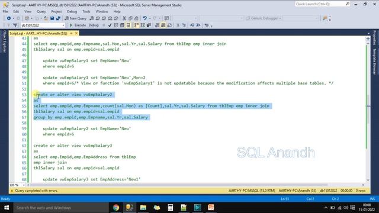The width and height of the screenshot is (379, 213).
Task: Open File Explorer from the taskbar
Action: (x=143, y=208)
